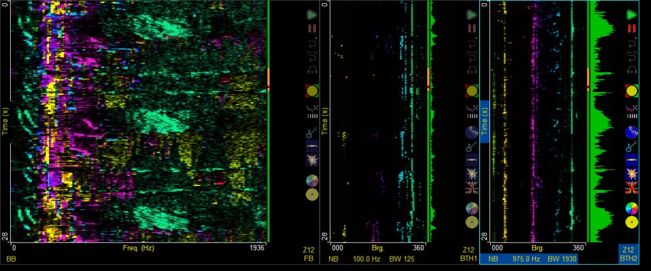Viewport: 651px width, 271px height.
Task: Select the BTH2 panel label
Action: tap(628, 259)
